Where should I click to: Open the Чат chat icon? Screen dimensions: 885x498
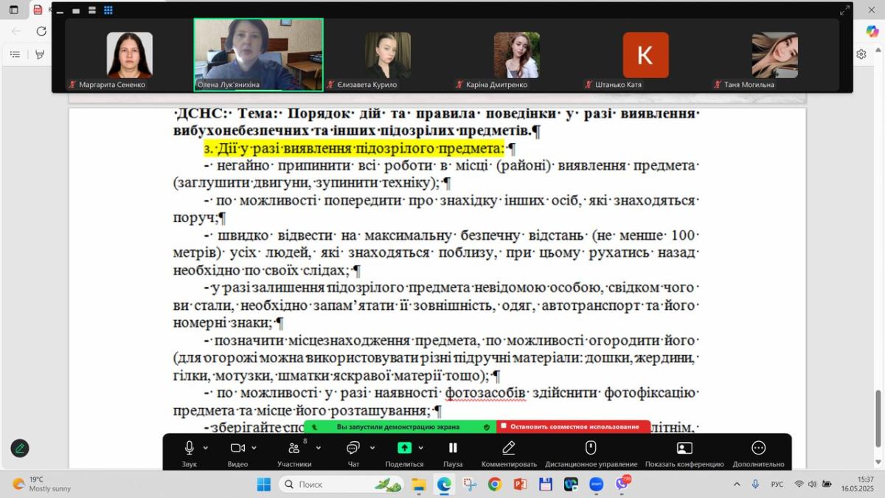point(353,448)
